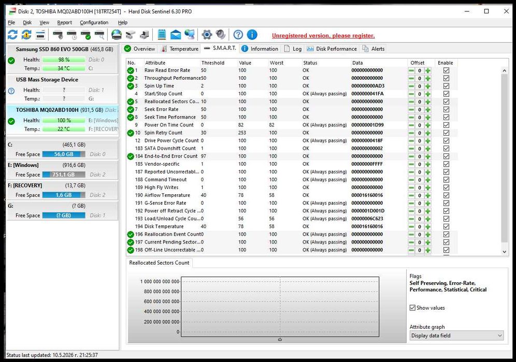Click green minus offset for Spin Up Time
Image resolution: width=516 pixels, height=362 pixels.
pyautogui.click(x=411, y=86)
